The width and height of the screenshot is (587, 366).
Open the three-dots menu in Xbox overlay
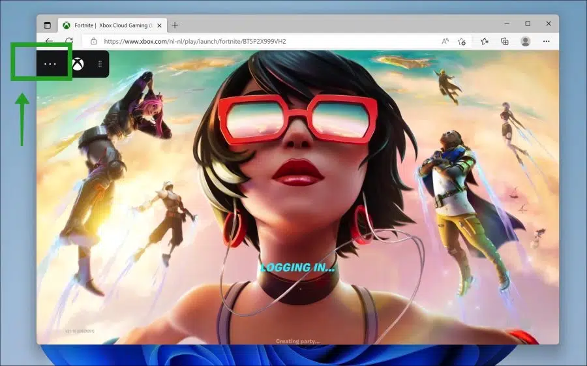click(x=50, y=65)
